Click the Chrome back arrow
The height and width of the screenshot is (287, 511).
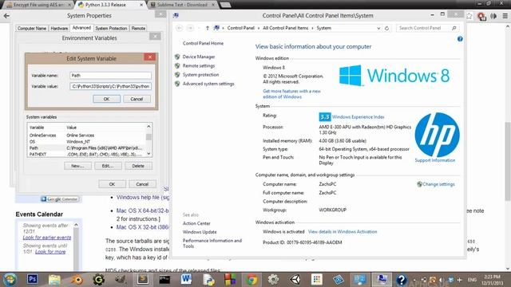[x=6, y=16]
